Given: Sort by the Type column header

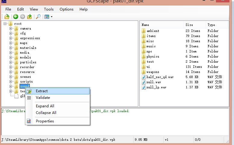Looking at the screenshot, I should pyautogui.click(x=217, y=25).
